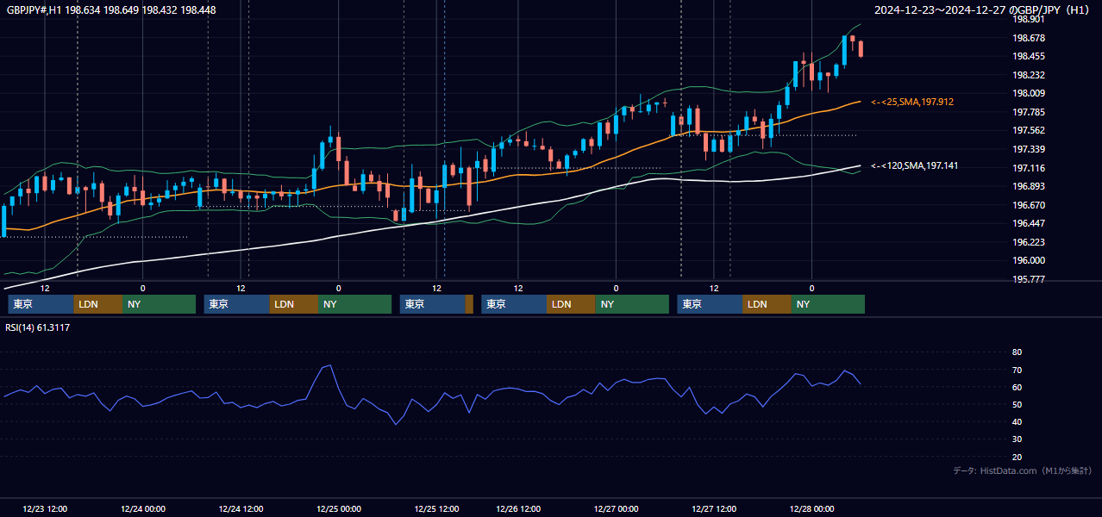Select the chart title 2024-12-23~2024-12-27 のGBP/JPY (H1)
This screenshot has width=1102, height=517.
[x=981, y=10]
